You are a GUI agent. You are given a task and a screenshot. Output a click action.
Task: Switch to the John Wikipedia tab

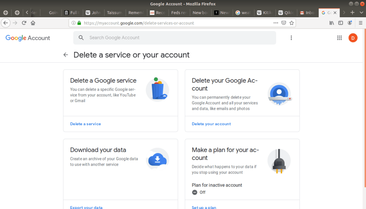pos(93,13)
